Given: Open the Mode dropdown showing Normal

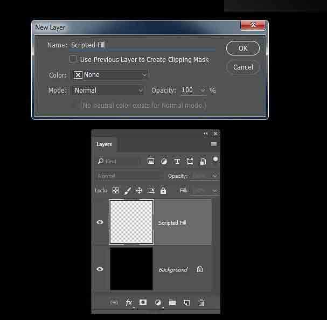Looking at the screenshot, I should tap(108, 91).
